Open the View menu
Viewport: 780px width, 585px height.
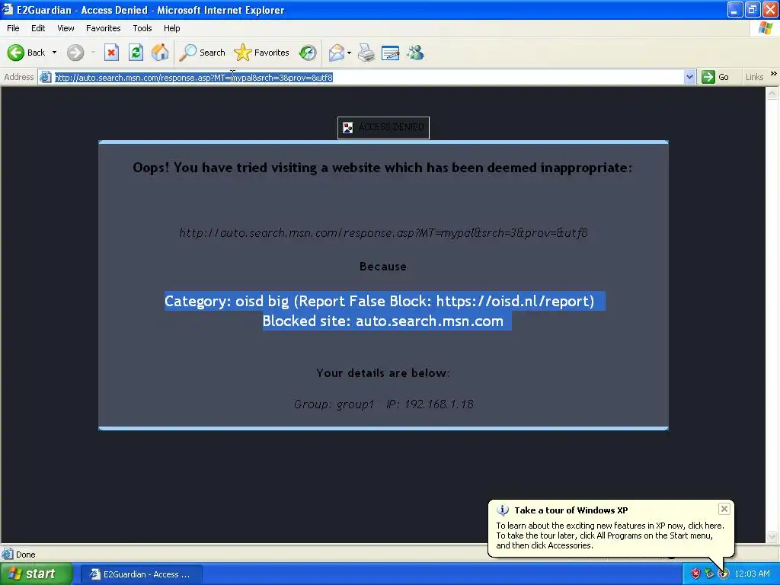pyautogui.click(x=66, y=28)
